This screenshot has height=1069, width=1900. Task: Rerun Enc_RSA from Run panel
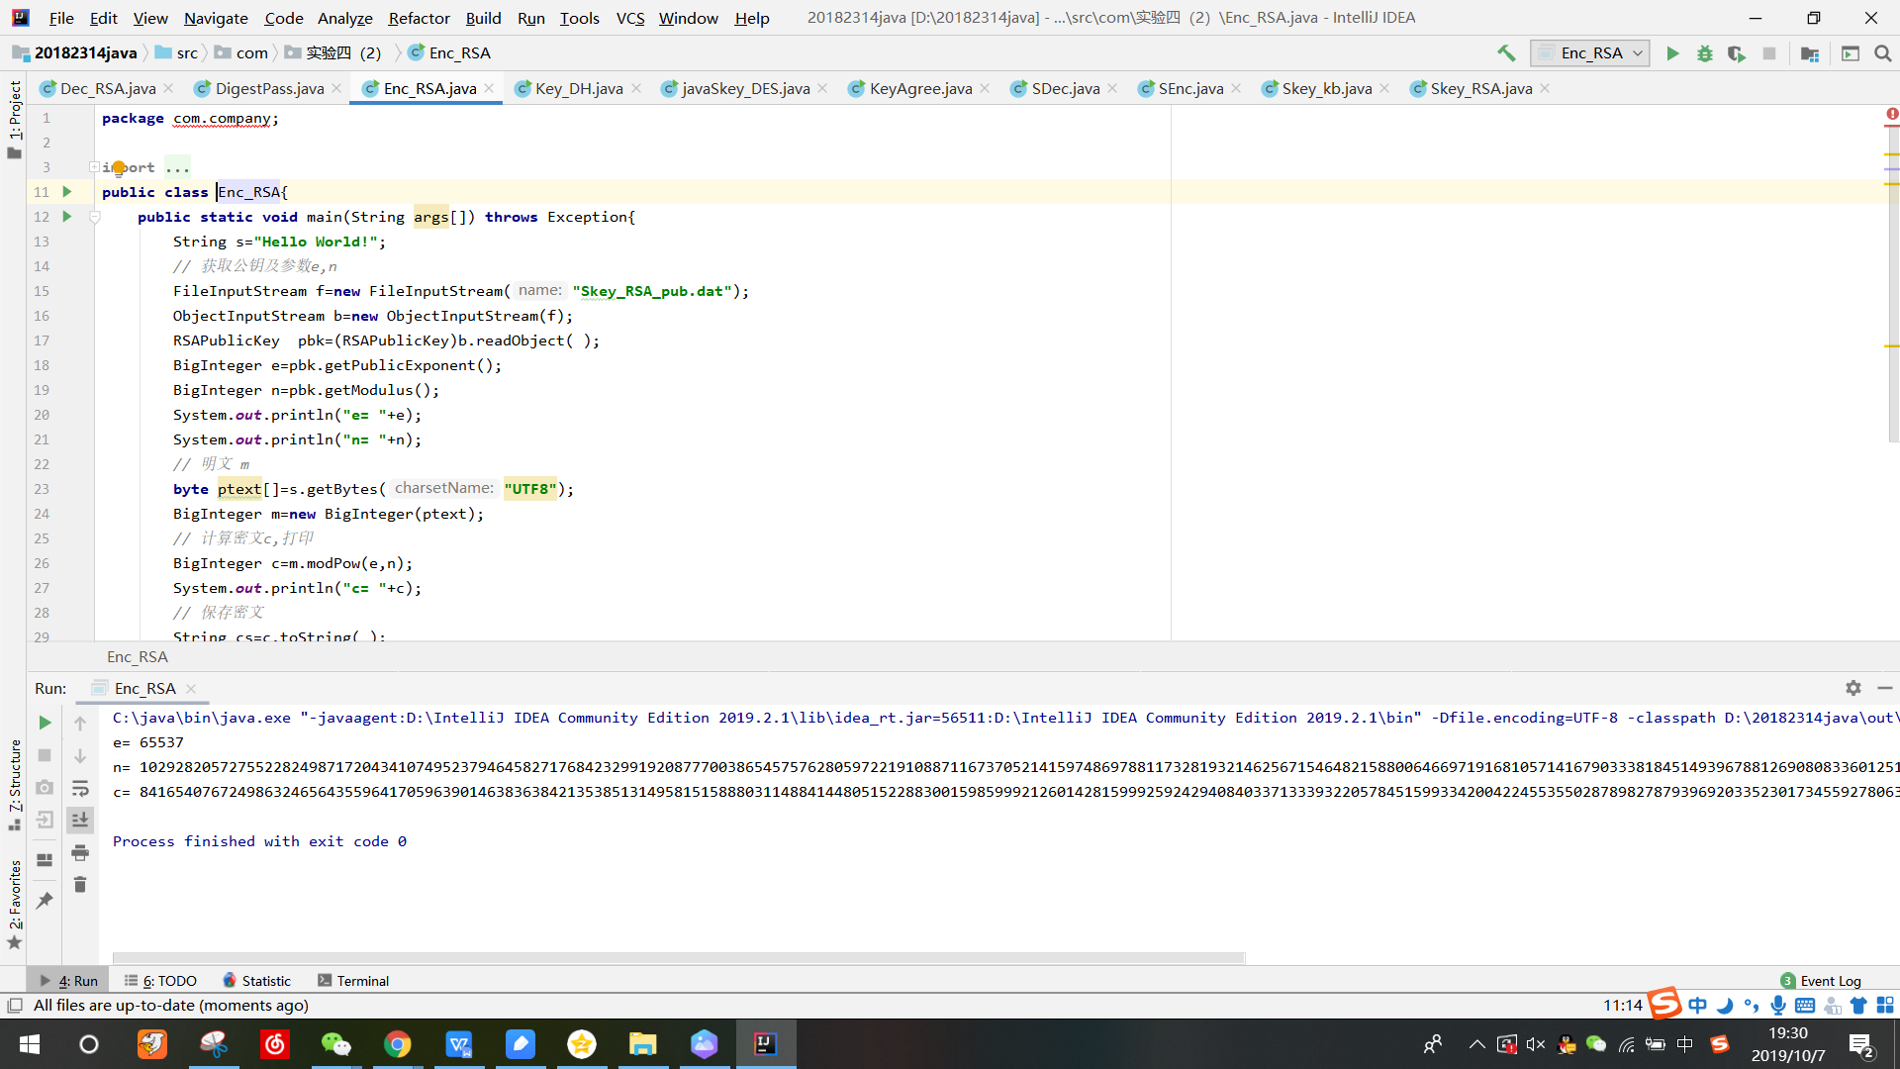coord(45,723)
